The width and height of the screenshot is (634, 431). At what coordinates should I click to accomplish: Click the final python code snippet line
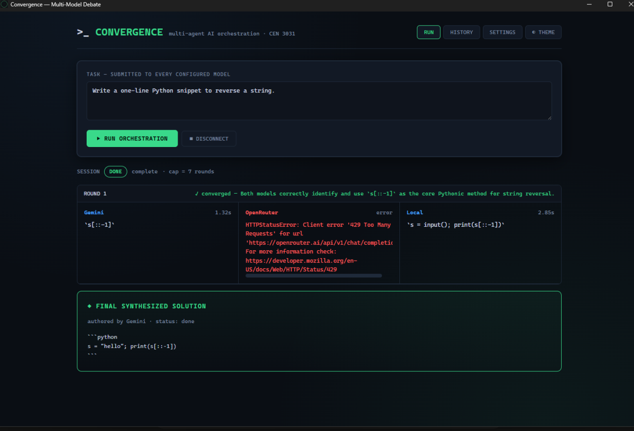[x=132, y=346]
